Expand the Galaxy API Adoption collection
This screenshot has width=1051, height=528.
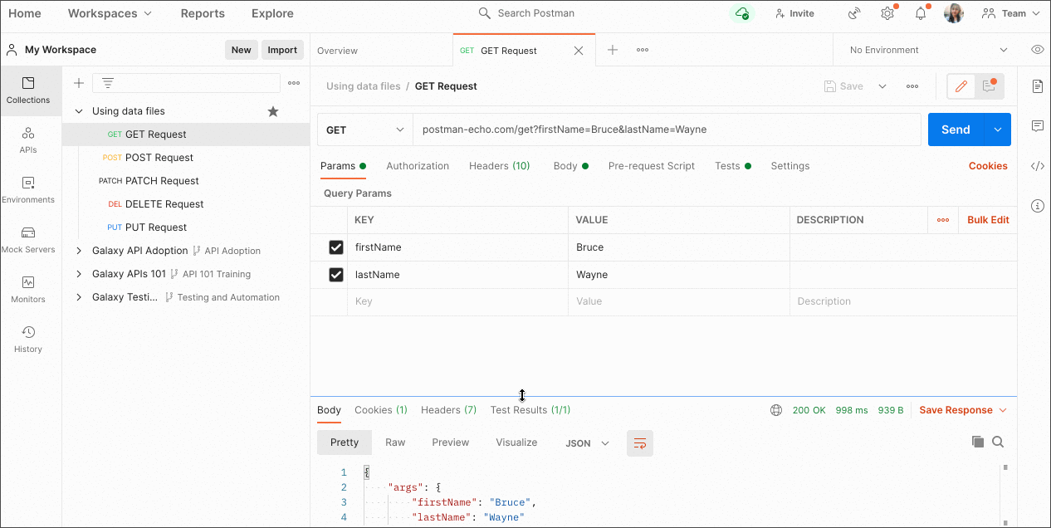click(79, 251)
